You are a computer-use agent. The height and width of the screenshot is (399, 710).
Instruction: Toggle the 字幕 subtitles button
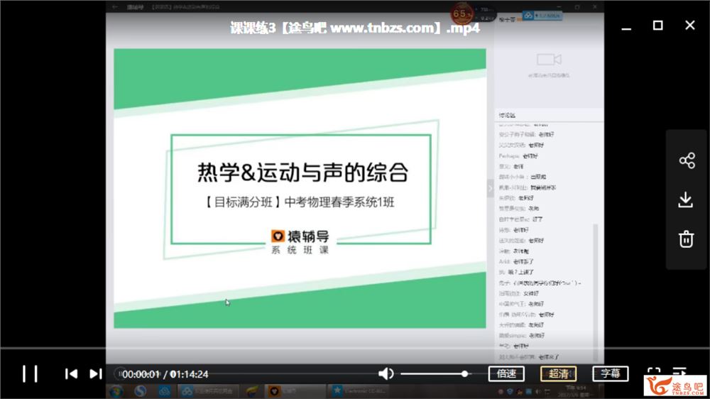coord(610,373)
